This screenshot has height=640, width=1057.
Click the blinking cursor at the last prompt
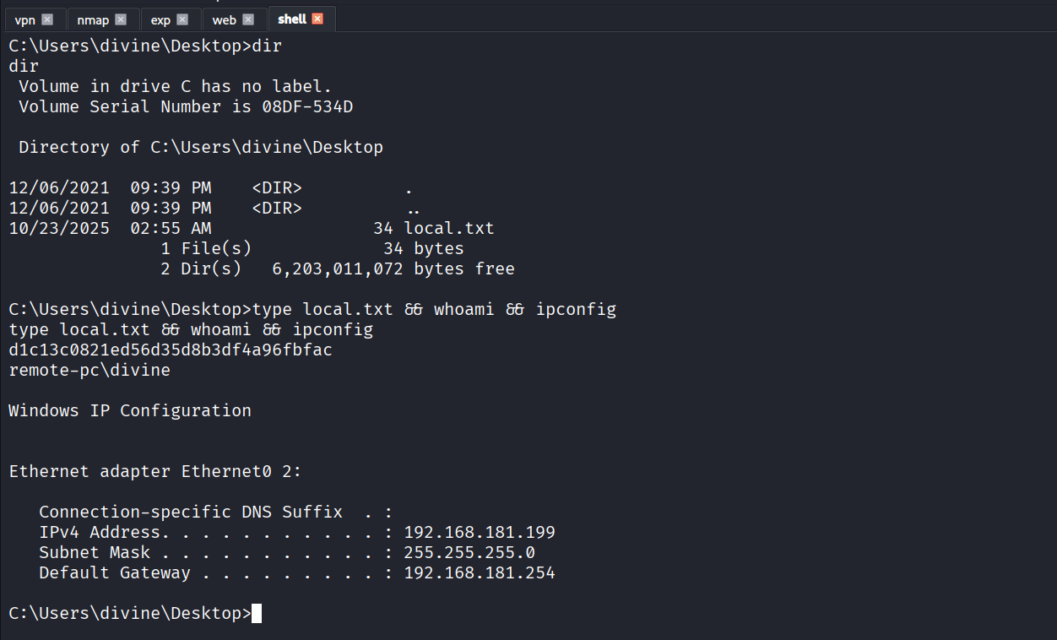pos(257,614)
